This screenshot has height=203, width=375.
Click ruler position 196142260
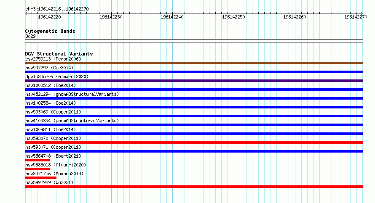click(x=295, y=17)
